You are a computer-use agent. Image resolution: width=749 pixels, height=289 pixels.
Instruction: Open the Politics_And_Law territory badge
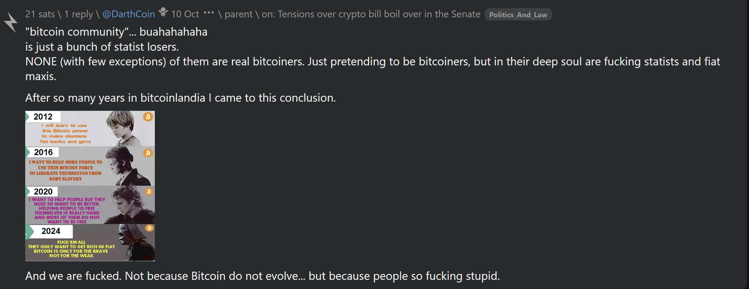pos(518,15)
